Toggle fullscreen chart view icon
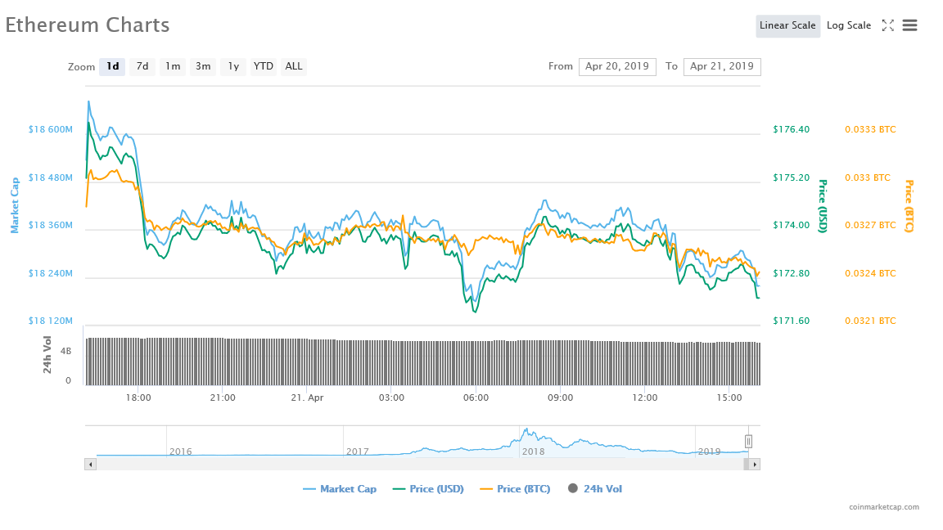 [x=887, y=25]
